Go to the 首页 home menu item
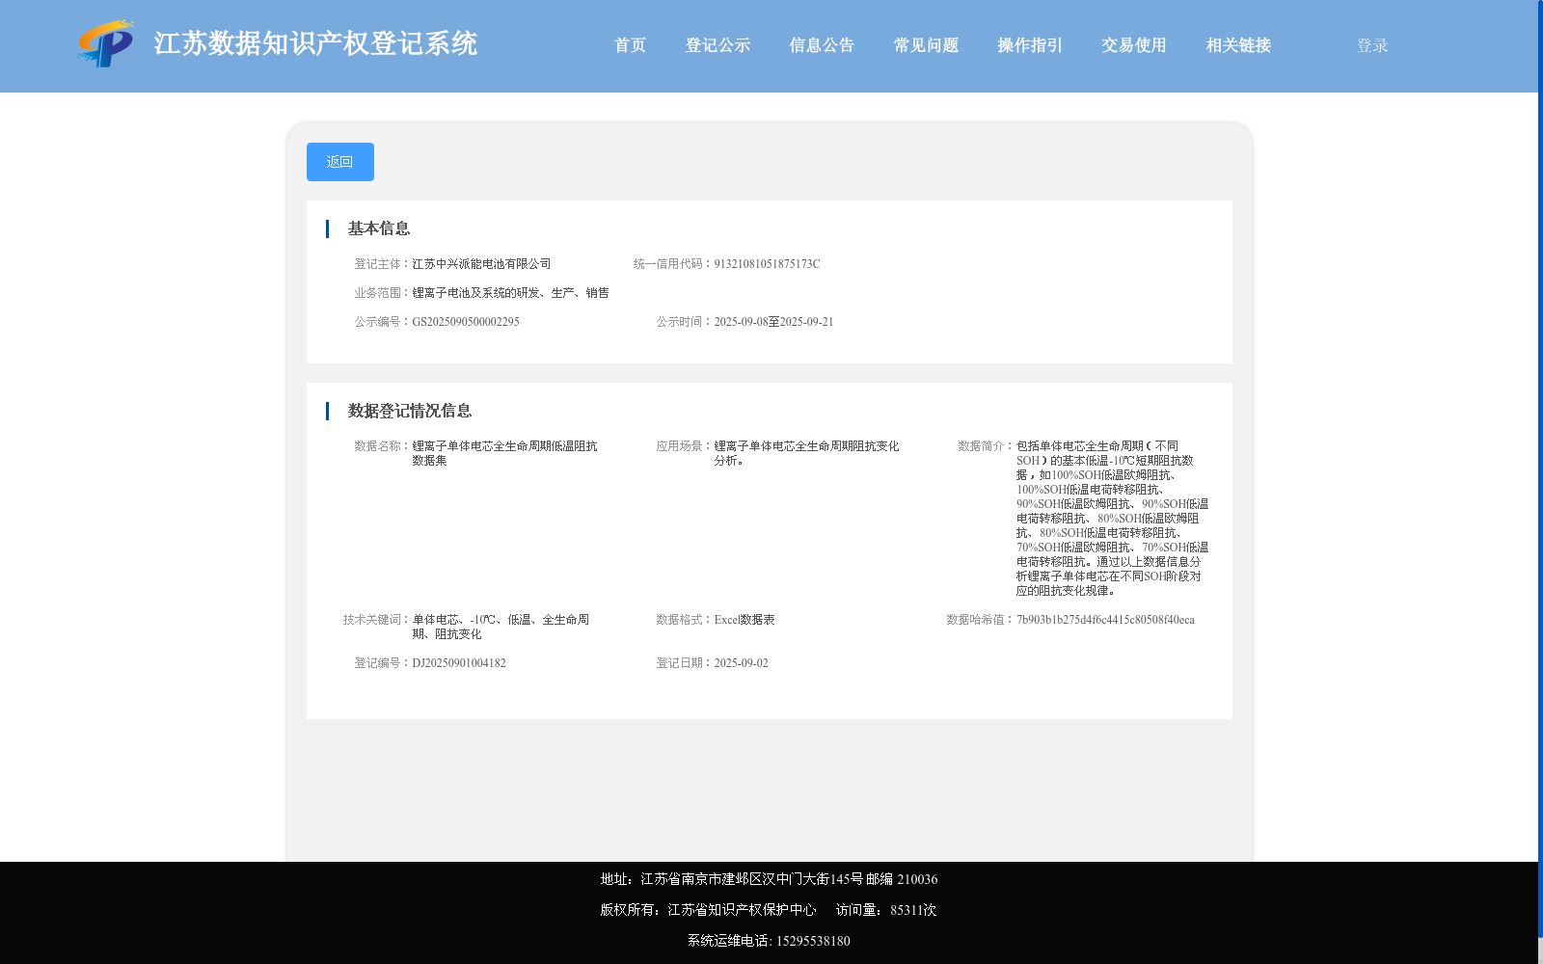 click(x=630, y=44)
